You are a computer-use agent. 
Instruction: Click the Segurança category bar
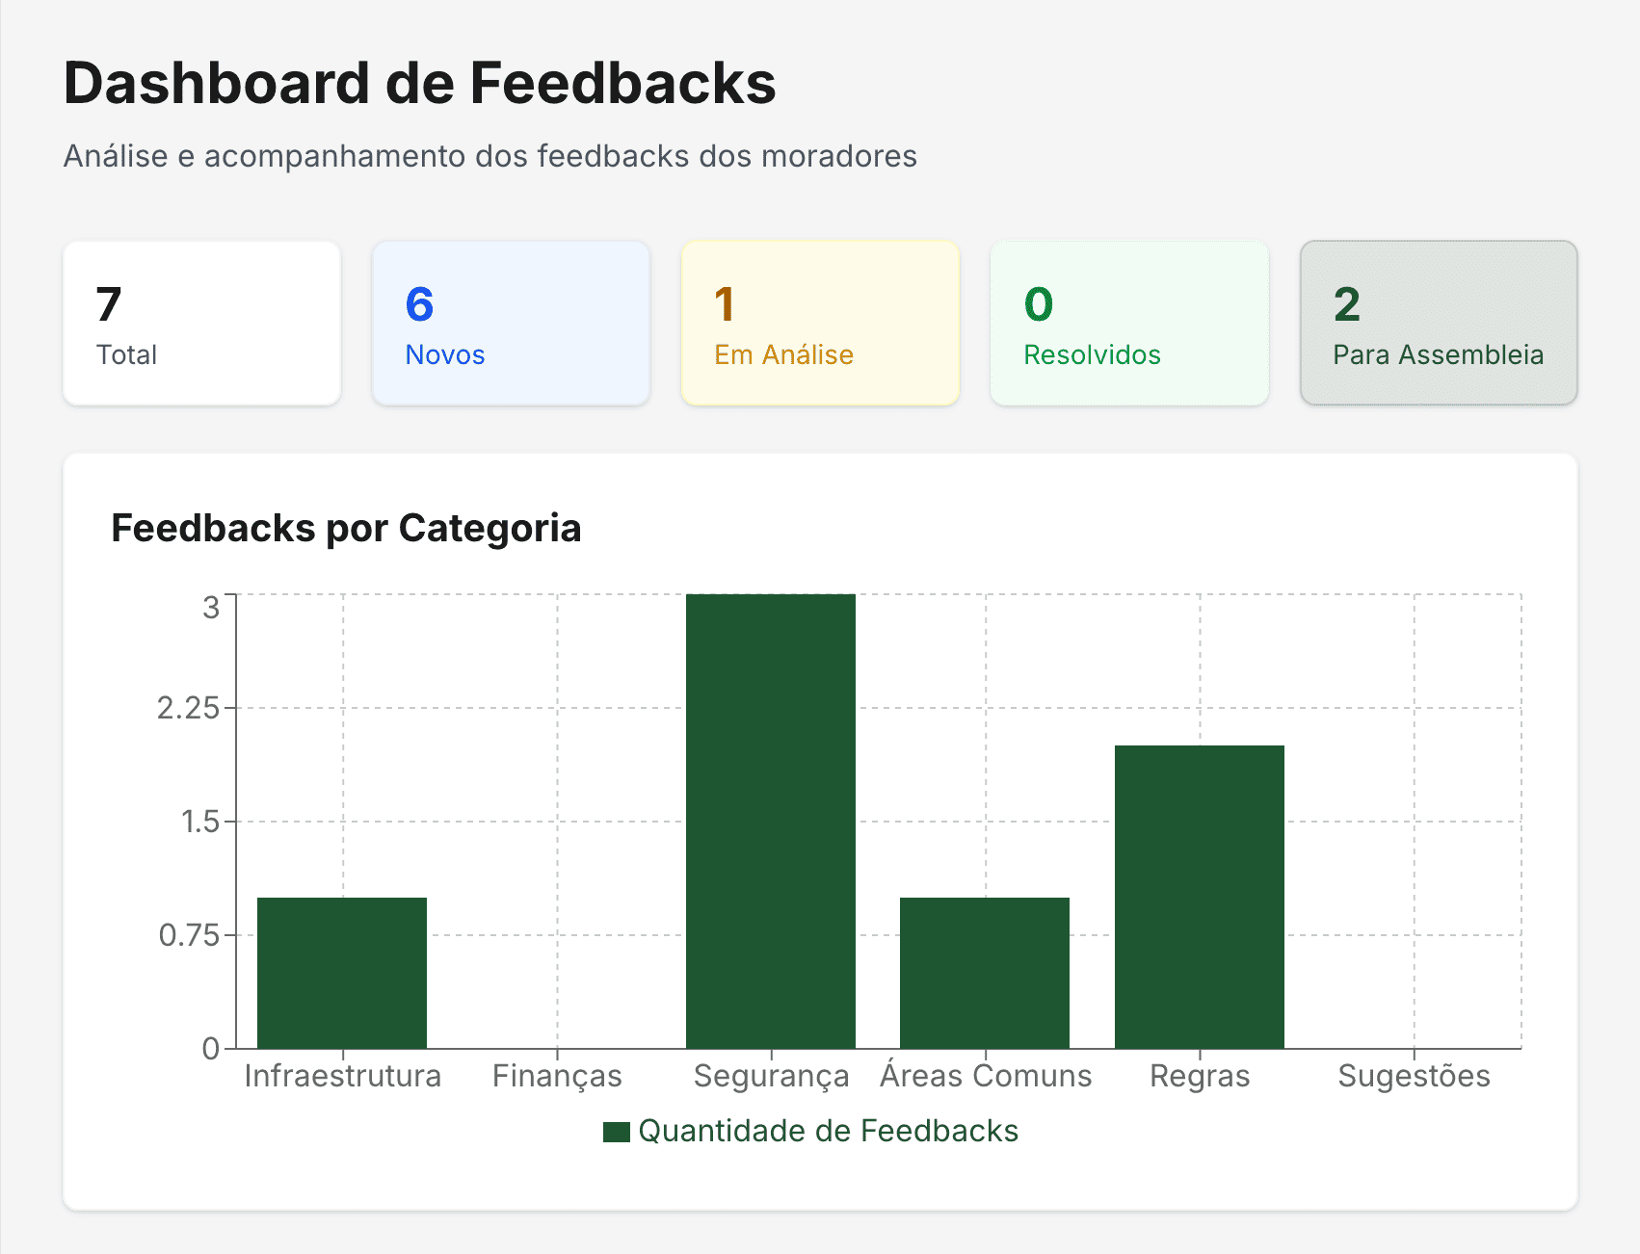click(x=770, y=819)
